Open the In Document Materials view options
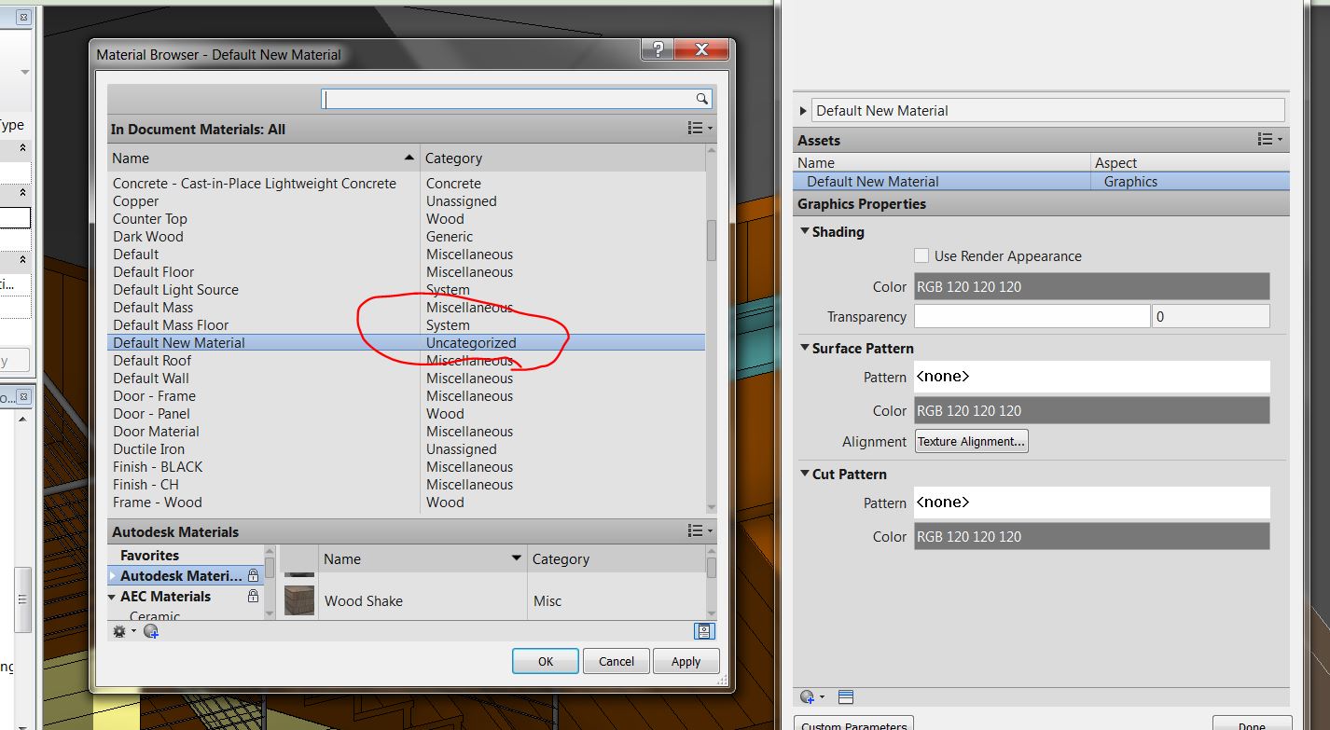Image resolution: width=1330 pixels, height=730 pixels. pyautogui.click(x=700, y=128)
